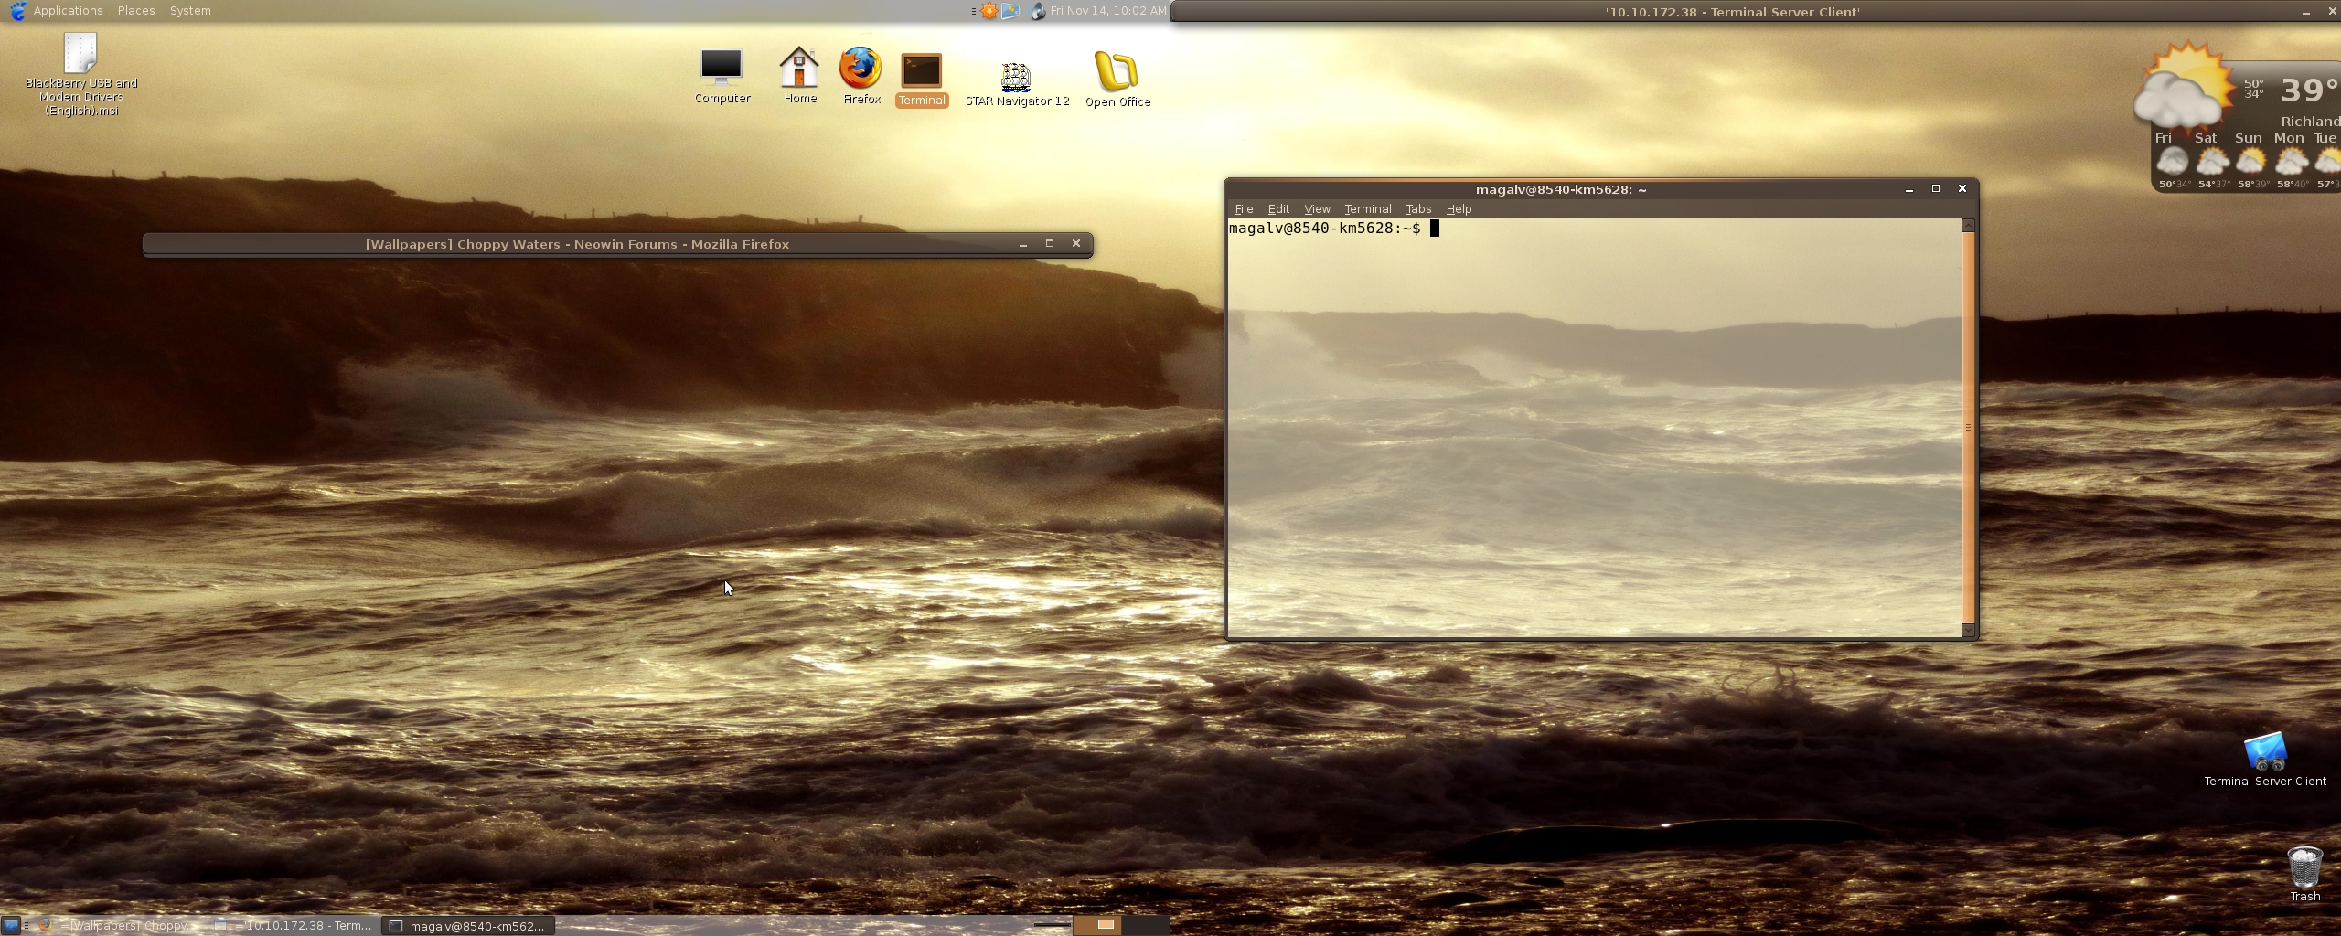Screen dimensions: 2341x936
Task: Click the orange update notifier icon
Action: pos(989,11)
